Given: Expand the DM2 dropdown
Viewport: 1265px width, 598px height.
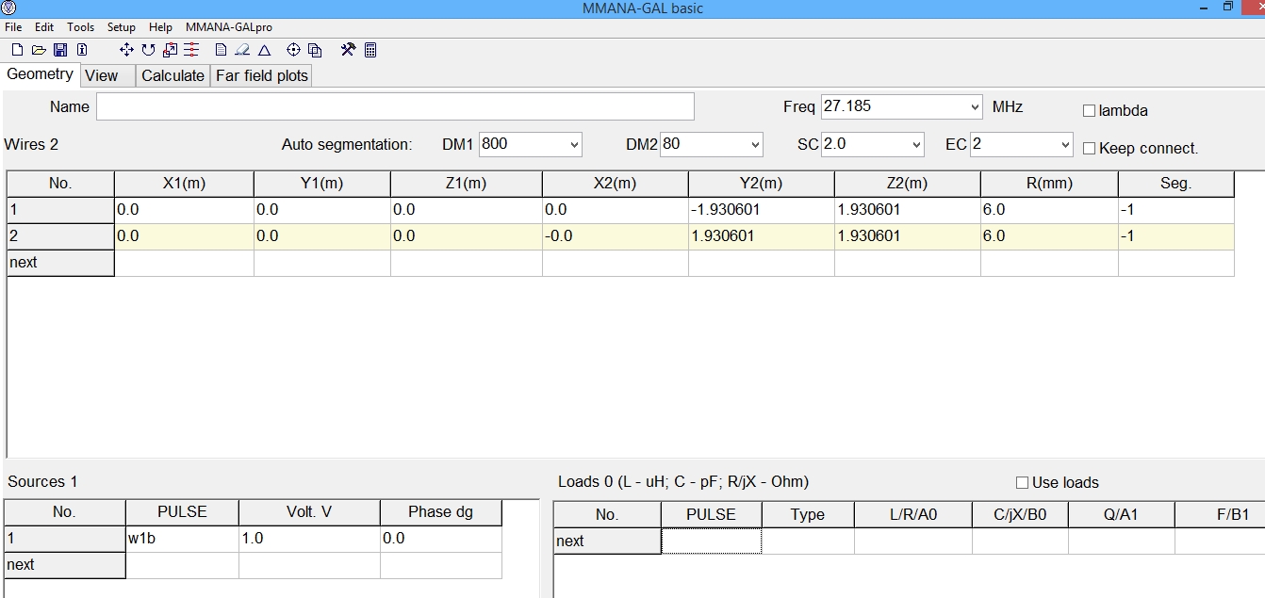Looking at the screenshot, I should click(x=754, y=145).
